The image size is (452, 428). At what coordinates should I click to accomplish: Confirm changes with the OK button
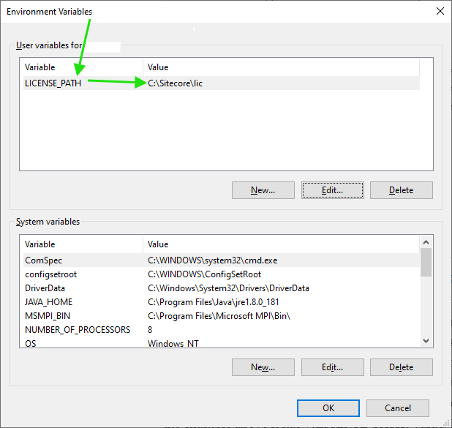coord(328,408)
